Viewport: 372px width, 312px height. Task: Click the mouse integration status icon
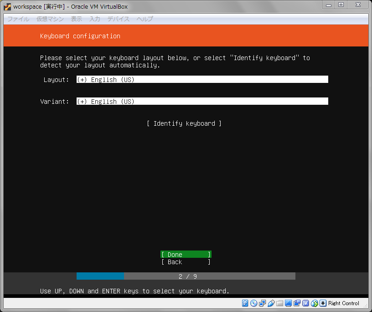click(315, 303)
